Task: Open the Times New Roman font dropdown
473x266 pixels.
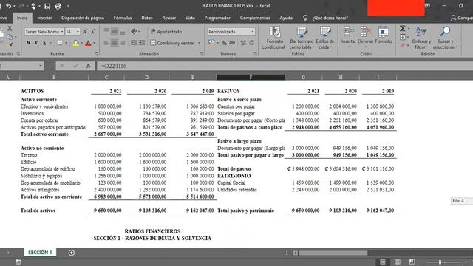Action: (x=62, y=32)
